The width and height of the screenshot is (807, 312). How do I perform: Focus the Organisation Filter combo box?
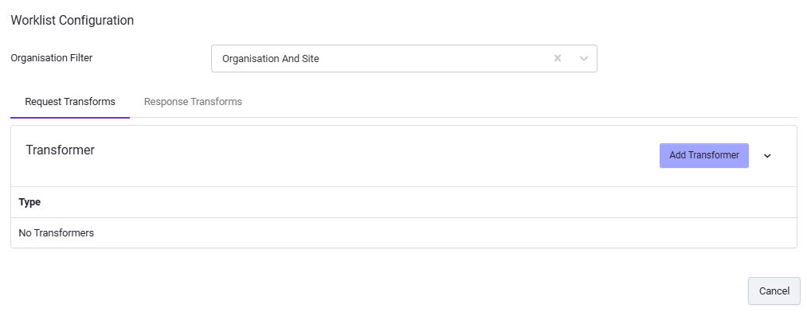pos(404,59)
